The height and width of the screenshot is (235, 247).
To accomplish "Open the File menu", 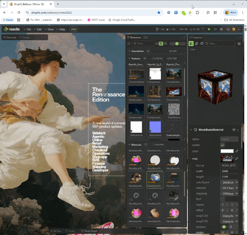I will click(27, 29).
